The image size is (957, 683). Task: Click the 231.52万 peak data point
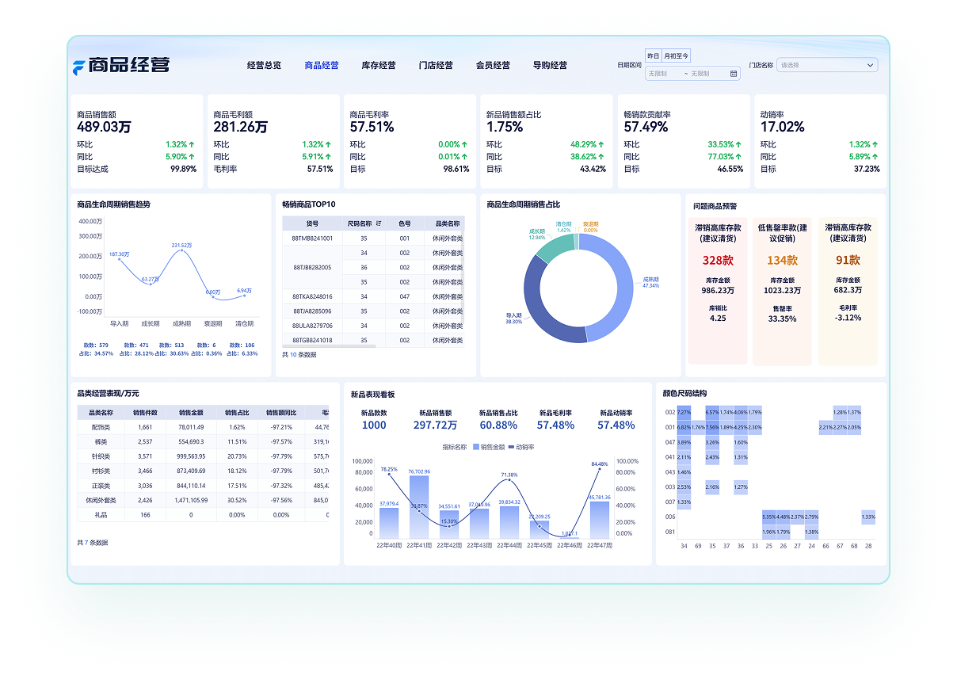tap(181, 250)
